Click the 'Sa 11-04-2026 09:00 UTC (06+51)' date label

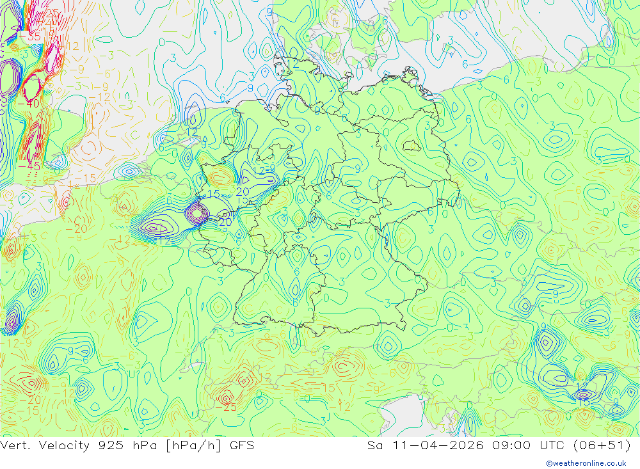(499, 445)
